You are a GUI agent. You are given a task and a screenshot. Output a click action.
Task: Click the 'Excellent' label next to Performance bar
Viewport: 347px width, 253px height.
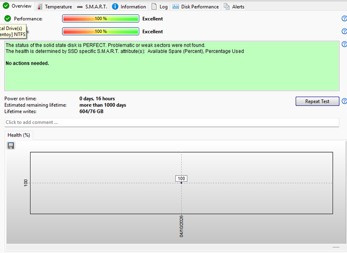point(153,19)
